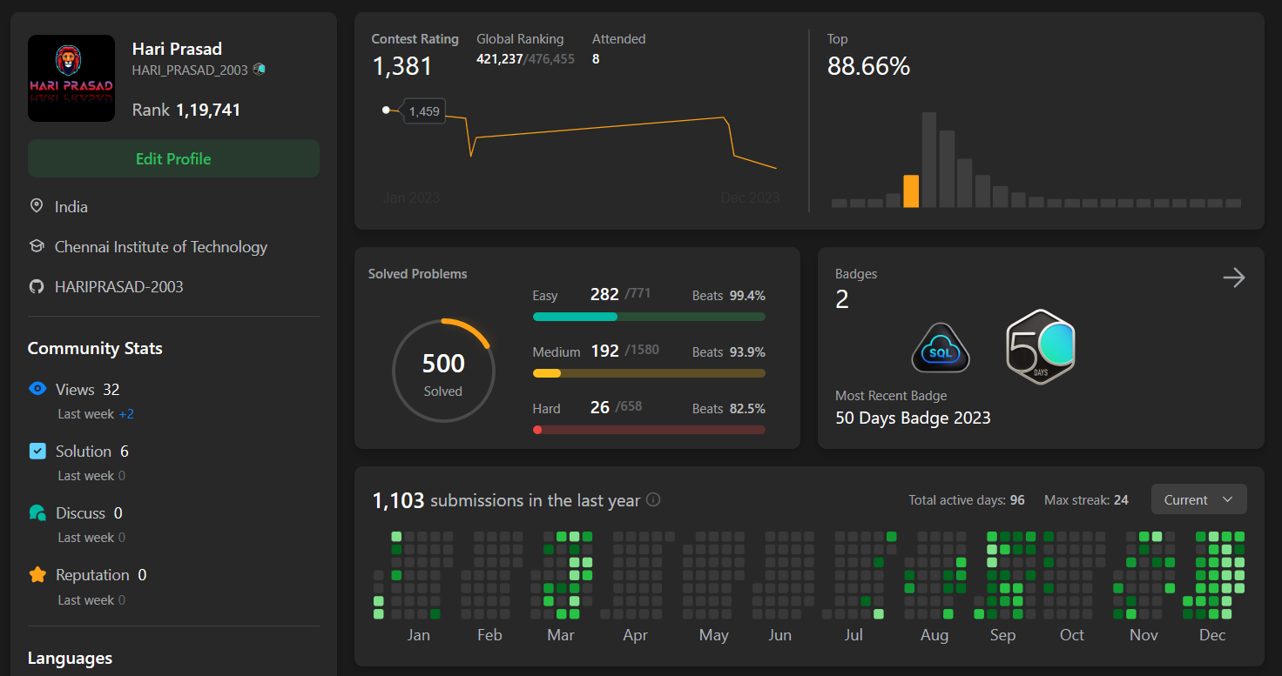Viewport: 1282px width, 676px height.
Task: Click the Medium progress bar
Action: pyautogui.click(x=649, y=373)
